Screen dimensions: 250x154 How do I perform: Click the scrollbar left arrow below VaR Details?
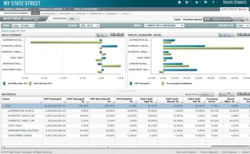(3, 147)
